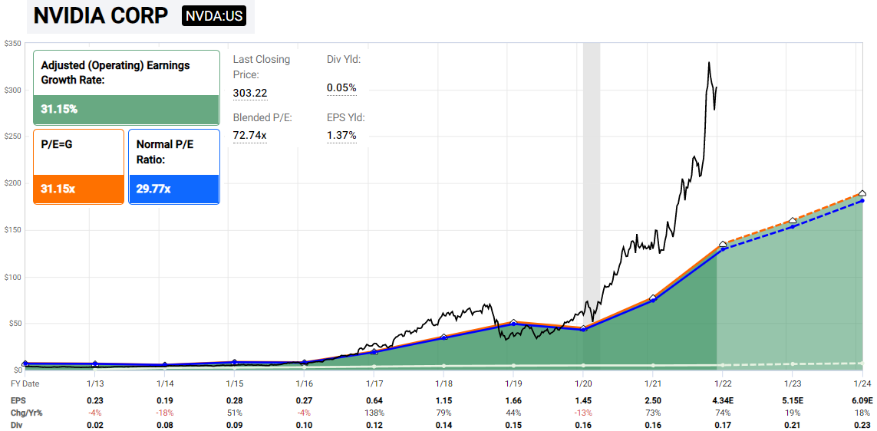This screenshot has width=877, height=431.
Task: Click the Div Yld label
Action: click(344, 58)
